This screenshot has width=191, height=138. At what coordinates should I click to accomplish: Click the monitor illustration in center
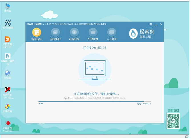tap(95, 69)
